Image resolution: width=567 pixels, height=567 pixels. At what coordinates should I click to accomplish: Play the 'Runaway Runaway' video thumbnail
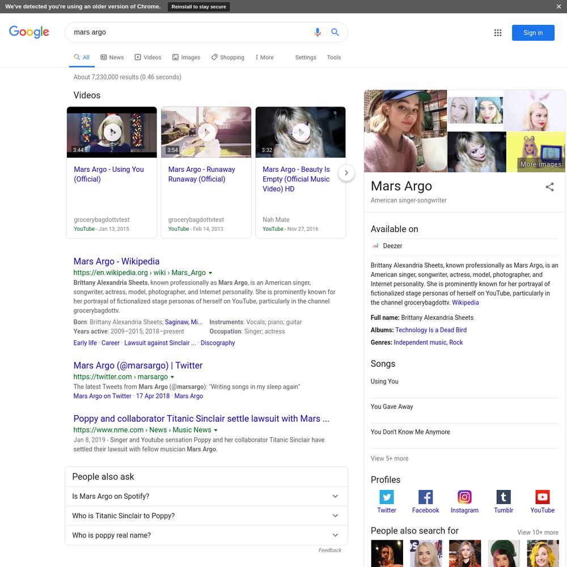pos(206,132)
